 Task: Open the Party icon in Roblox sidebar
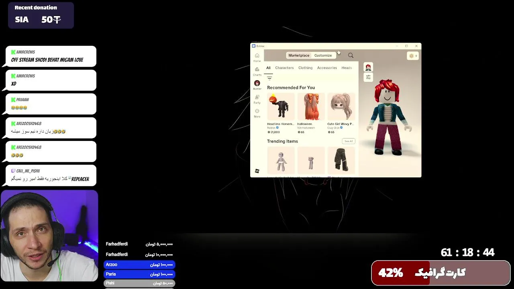[x=257, y=97]
